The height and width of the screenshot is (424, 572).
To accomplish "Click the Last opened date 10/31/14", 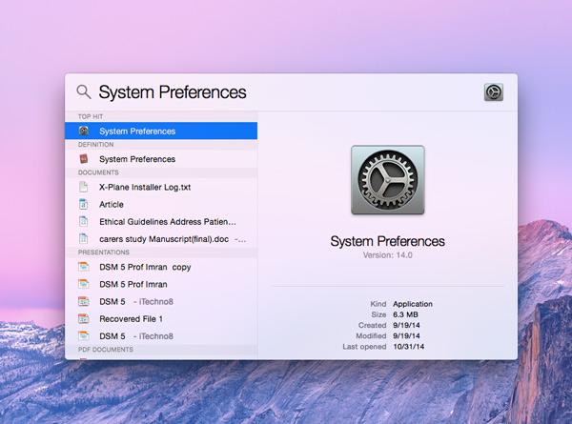I will [409, 346].
